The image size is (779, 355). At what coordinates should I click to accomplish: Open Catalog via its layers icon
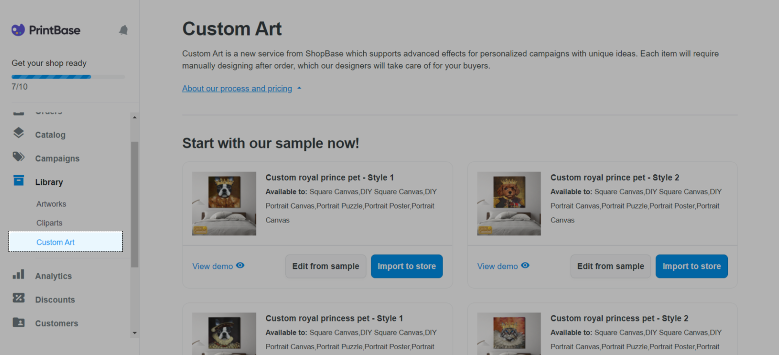pyautogui.click(x=19, y=133)
